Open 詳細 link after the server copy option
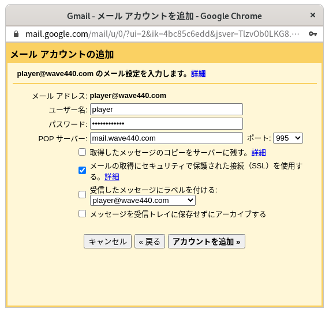Viewport: 329px width, 313px height. point(259,153)
